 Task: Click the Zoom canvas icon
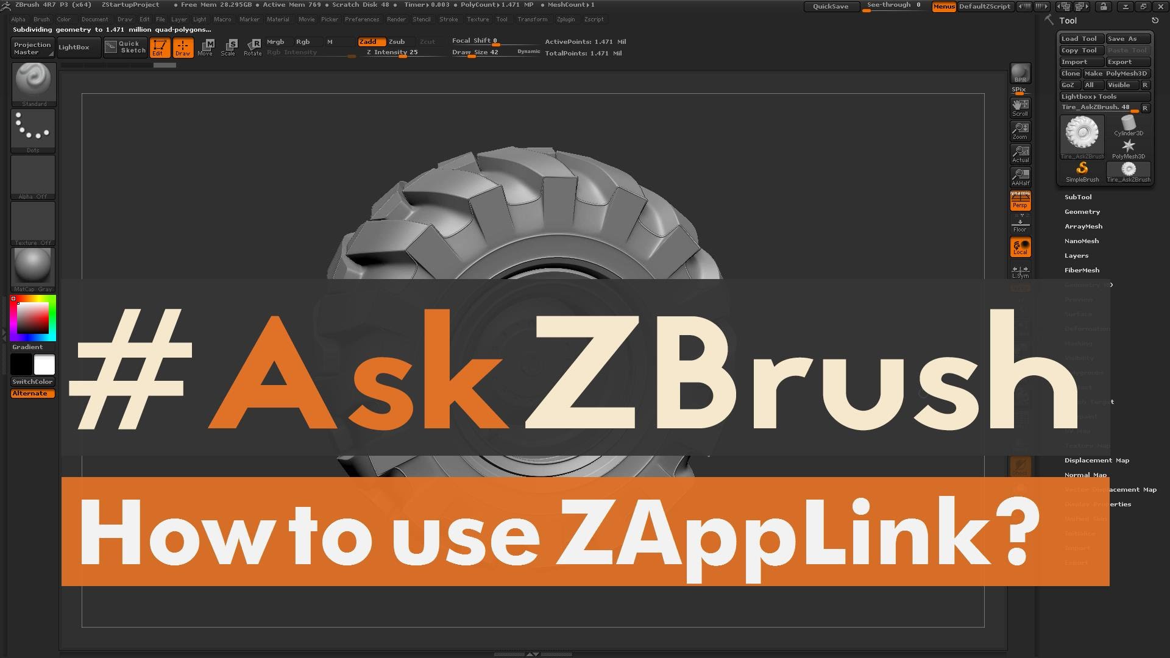pyautogui.click(x=1020, y=130)
